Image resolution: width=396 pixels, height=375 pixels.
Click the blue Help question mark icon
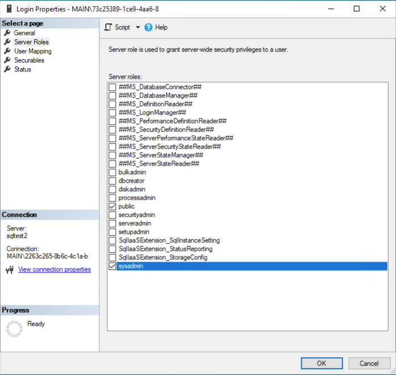[x=148, y=27]
